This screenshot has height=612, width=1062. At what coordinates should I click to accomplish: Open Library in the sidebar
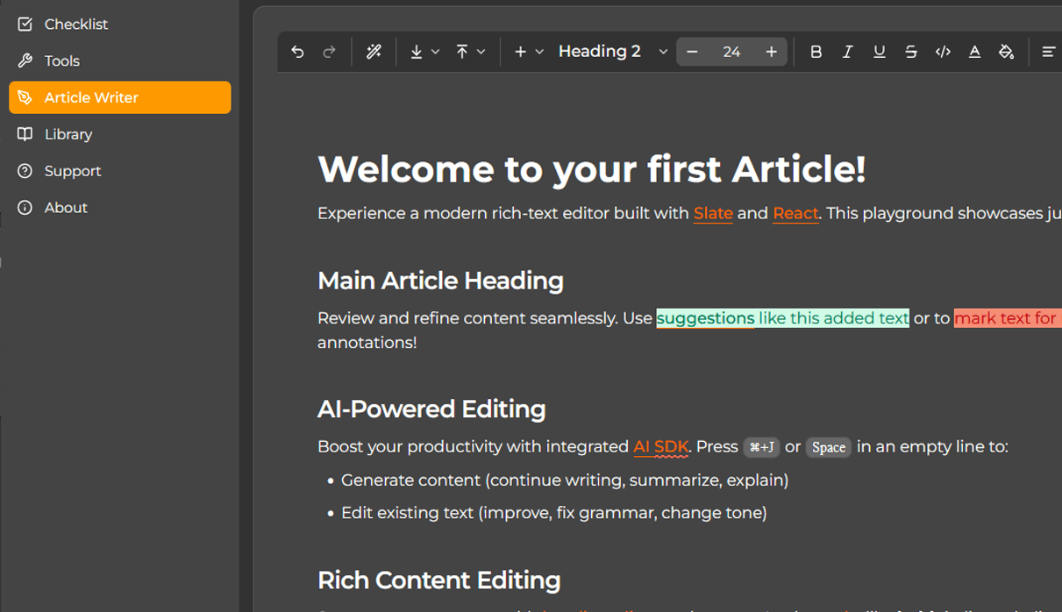click(120, 134)
